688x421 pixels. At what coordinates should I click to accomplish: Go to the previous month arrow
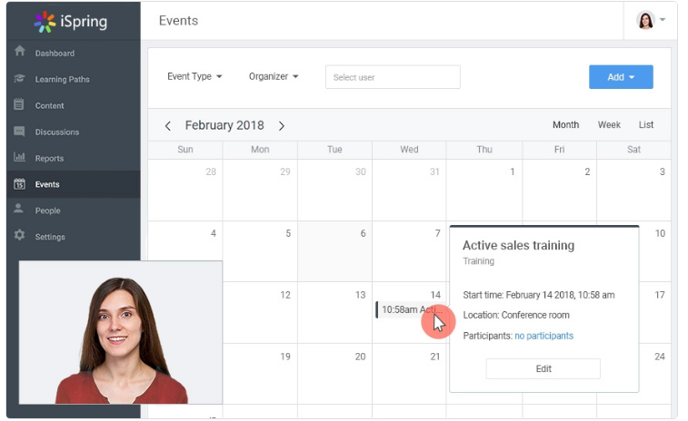(x=167, y=126)
